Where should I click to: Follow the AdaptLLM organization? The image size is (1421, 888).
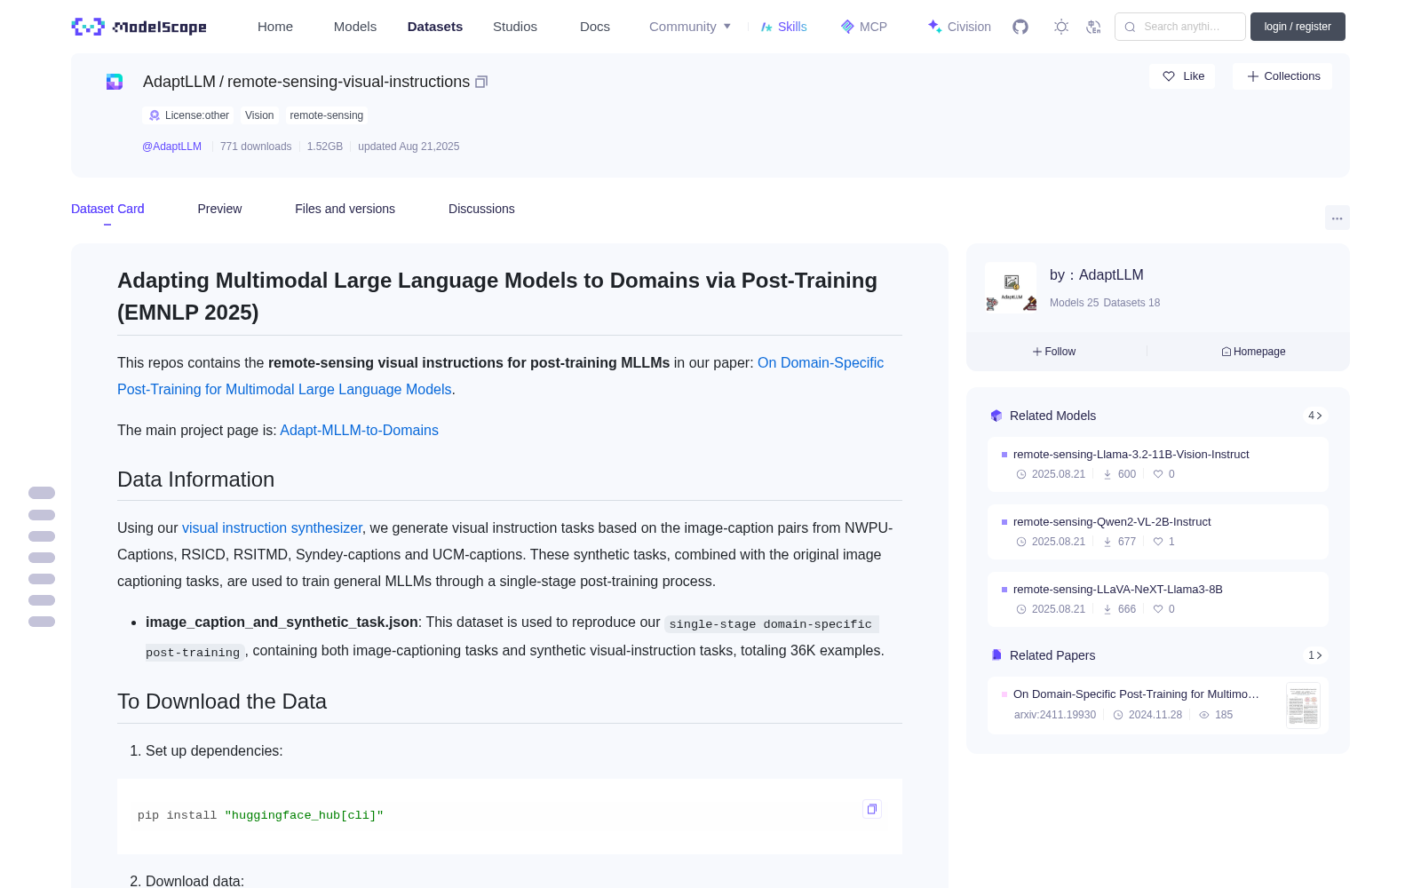point(1054,352)
